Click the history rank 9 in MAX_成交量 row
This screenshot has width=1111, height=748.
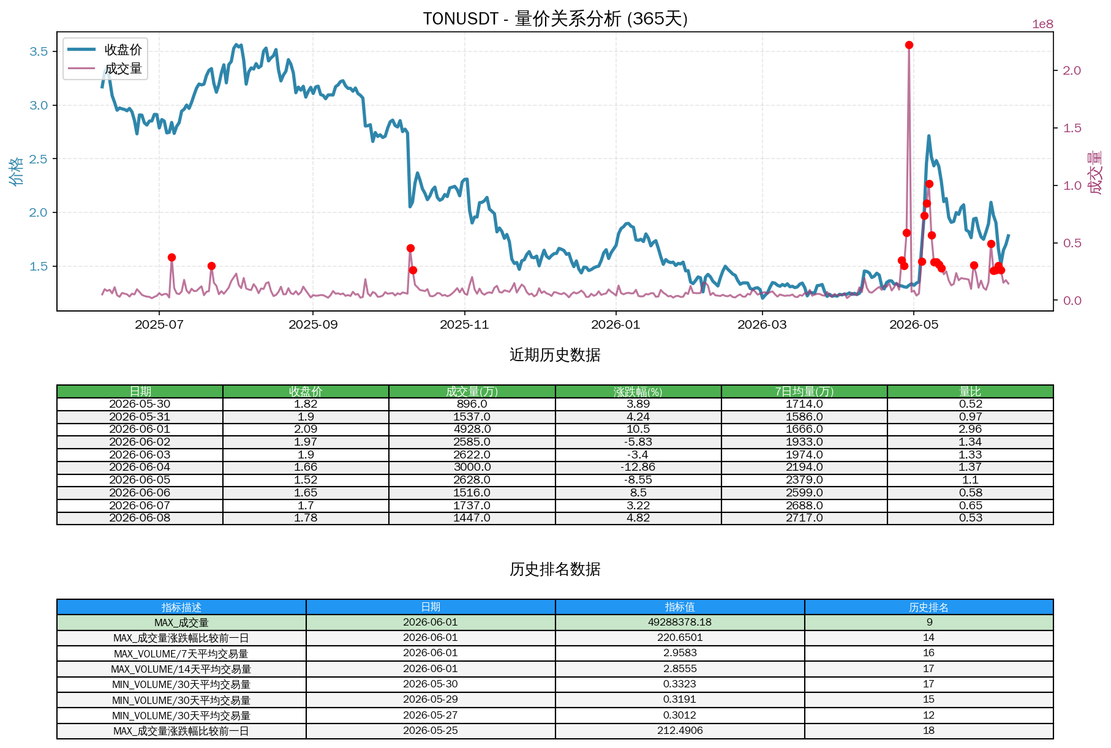[x=929, y=623]
